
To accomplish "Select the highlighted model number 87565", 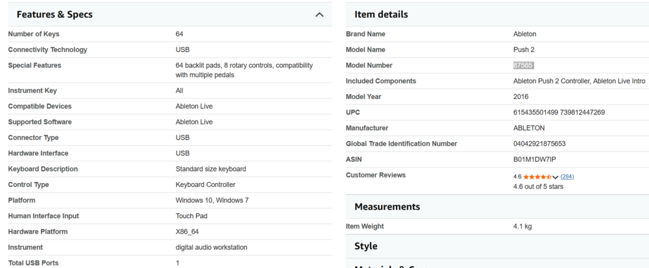I will [523, 65].
